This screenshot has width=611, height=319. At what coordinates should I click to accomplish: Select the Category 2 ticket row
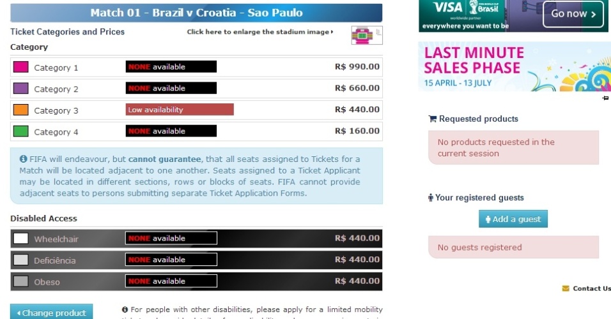click(196, 88)
